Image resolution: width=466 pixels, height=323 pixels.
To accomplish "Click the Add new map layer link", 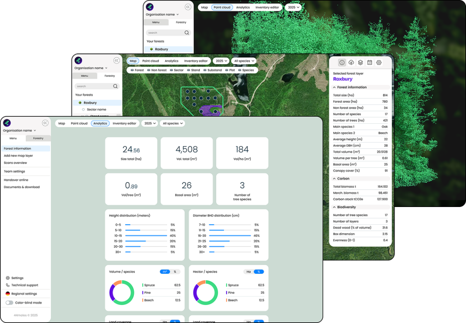I will (18, 156).
